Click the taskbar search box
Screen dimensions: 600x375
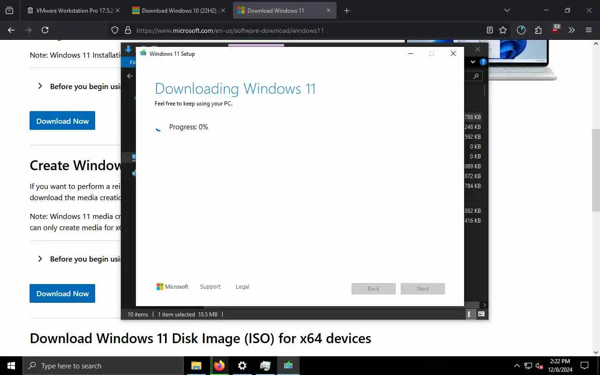[x=103, y=366]
